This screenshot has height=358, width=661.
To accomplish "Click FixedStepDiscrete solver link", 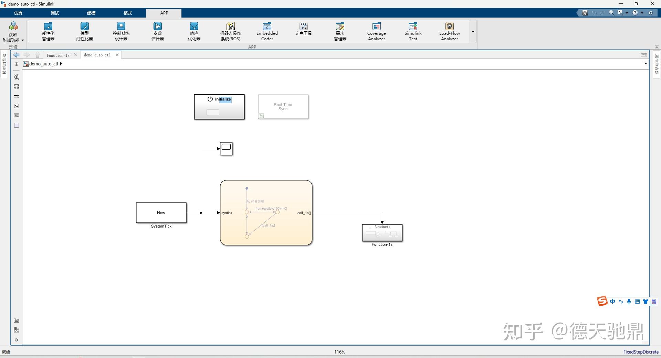I will tap(641, 352).
